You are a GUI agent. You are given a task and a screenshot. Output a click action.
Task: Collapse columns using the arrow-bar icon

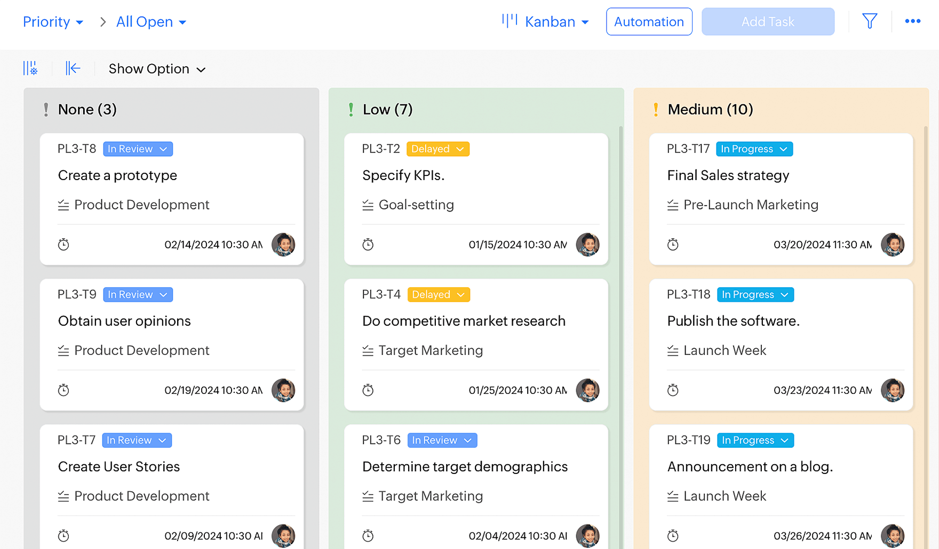pos(73,69)
